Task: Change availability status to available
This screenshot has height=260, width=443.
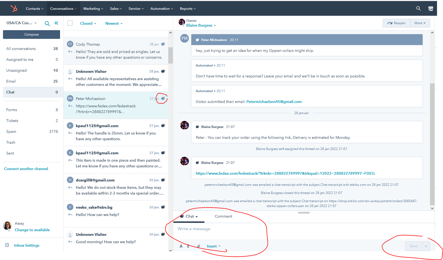Action: click(x=32, y=230)
